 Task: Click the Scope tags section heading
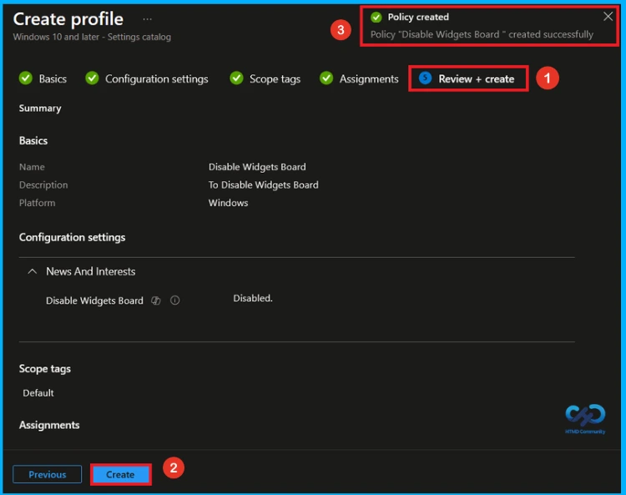point(45,368)
